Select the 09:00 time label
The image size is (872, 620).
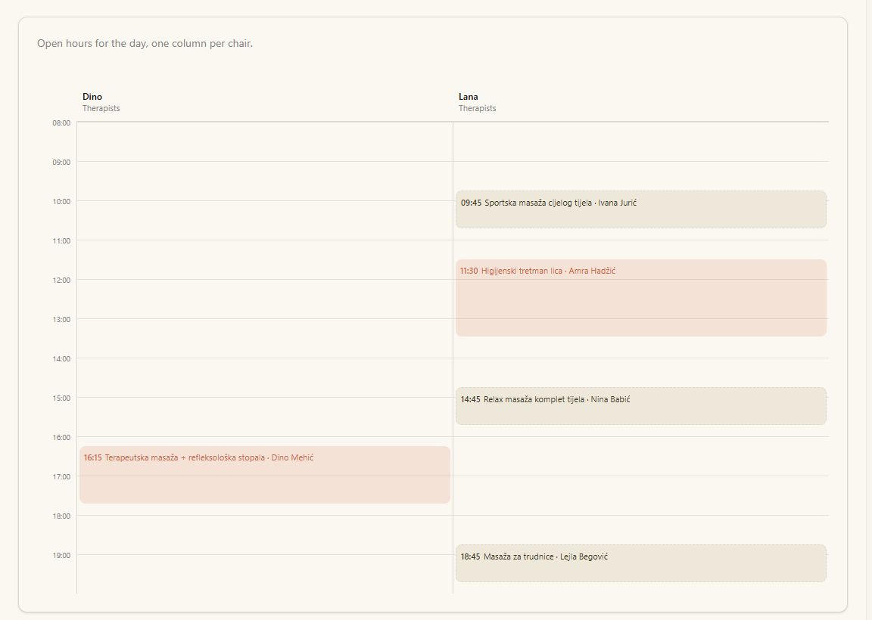tap(62, 163)
